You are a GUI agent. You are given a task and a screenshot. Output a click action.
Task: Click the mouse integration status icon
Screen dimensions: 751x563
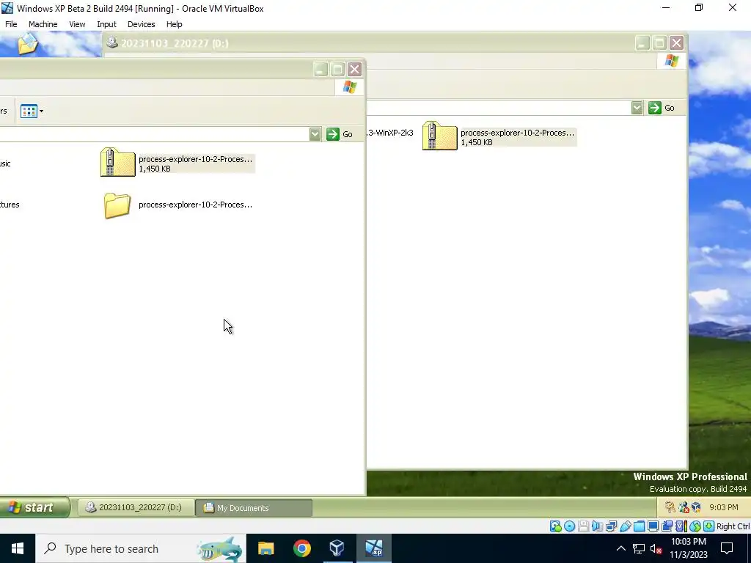pos(695,526)
